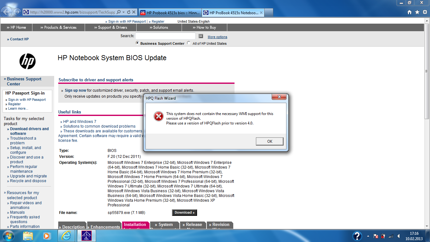Screen dimensions: 430x242
Task: Click the red error icon in dialog
Action: click(x=159, y=116)
